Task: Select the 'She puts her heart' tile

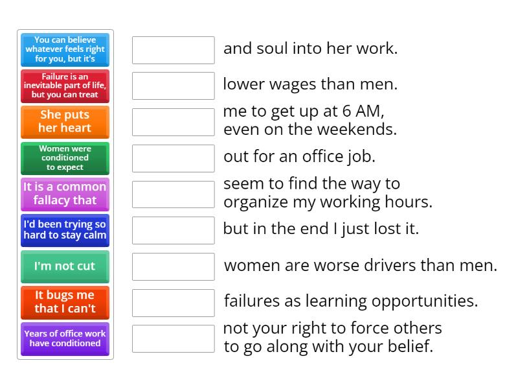Action: (x=64, y=122)
